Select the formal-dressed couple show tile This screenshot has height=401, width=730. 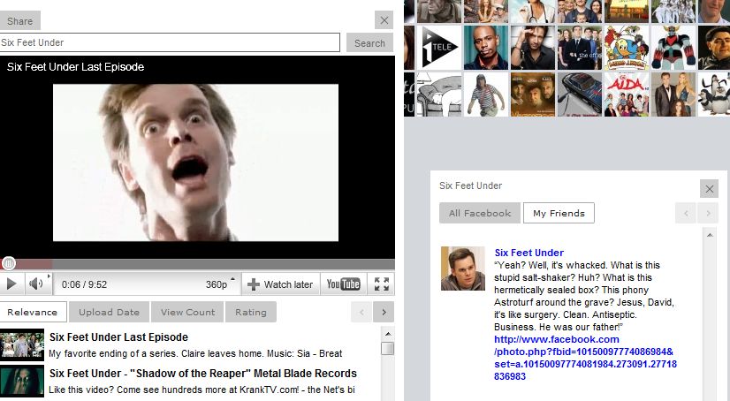coord(673,94)
